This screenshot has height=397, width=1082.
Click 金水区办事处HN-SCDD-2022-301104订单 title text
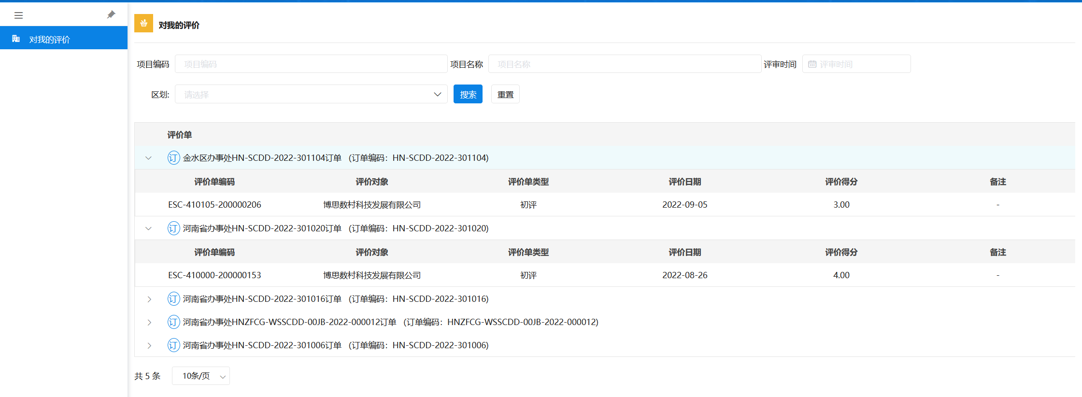coord(262,158)
